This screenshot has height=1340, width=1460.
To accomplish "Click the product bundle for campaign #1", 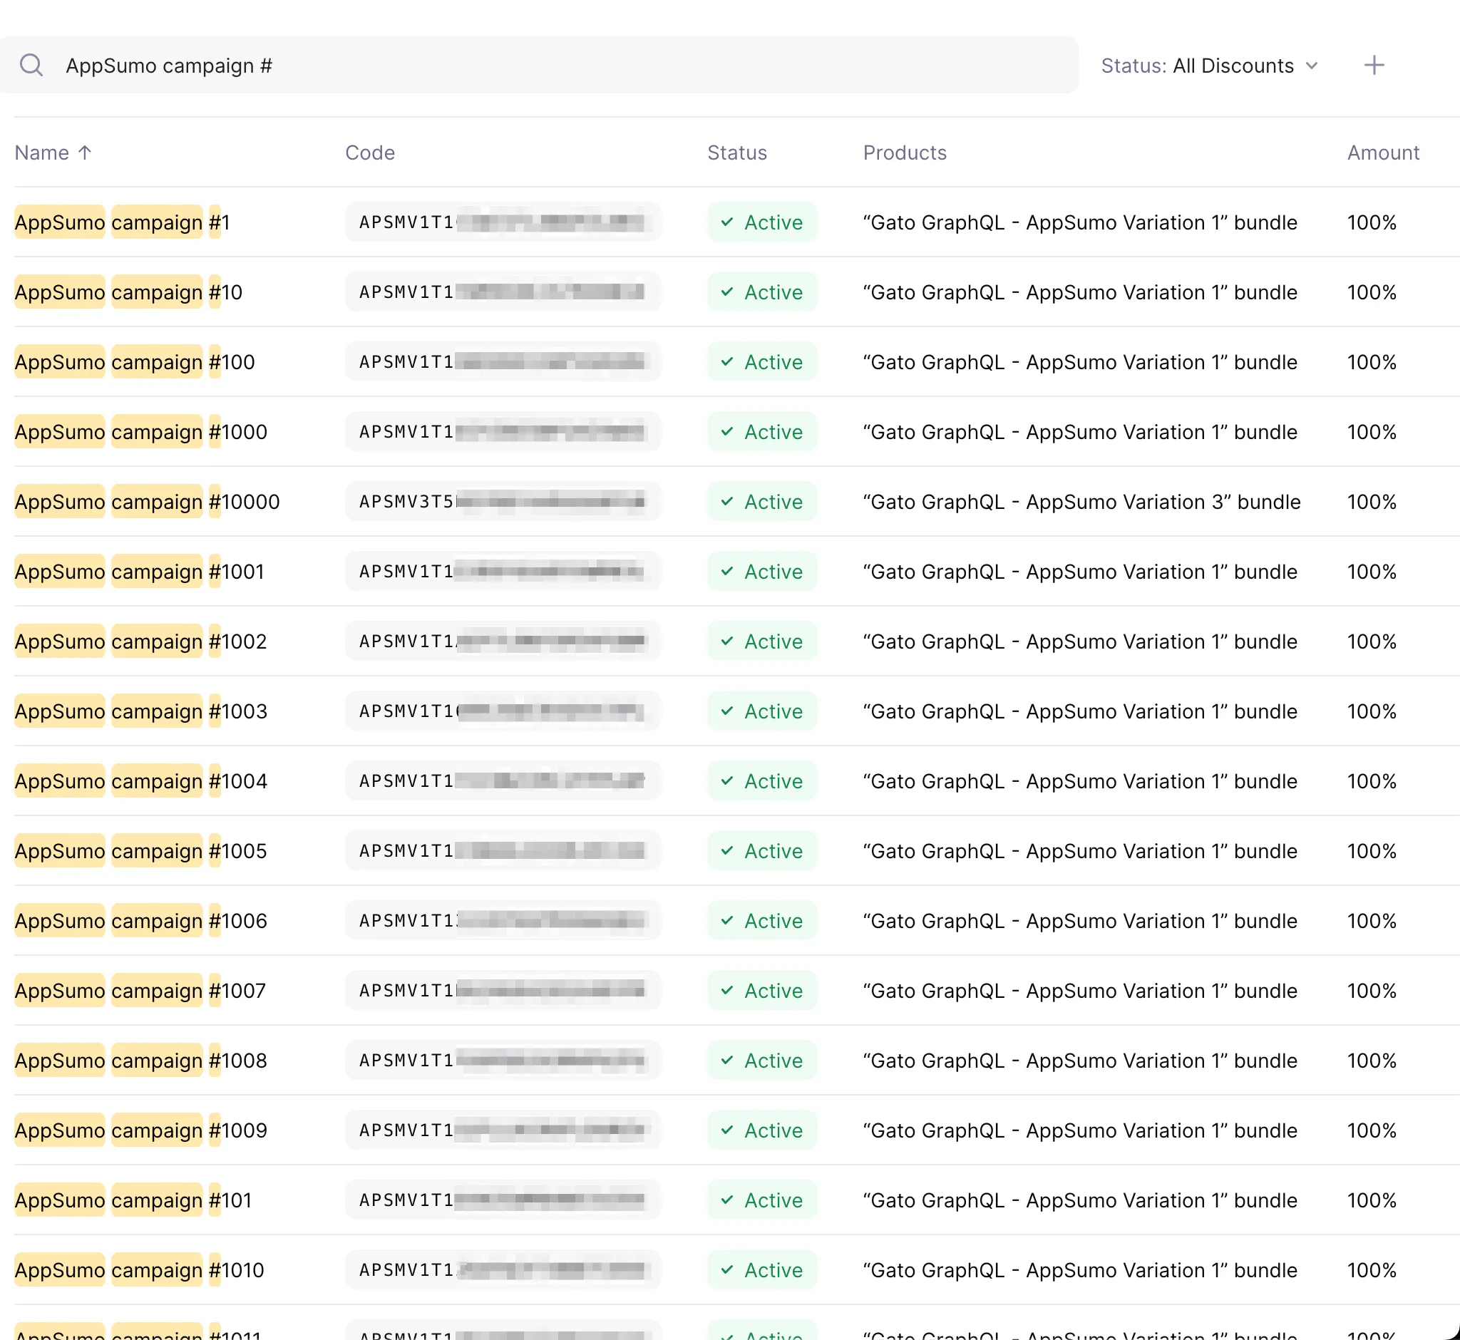I will (1080, 222).
